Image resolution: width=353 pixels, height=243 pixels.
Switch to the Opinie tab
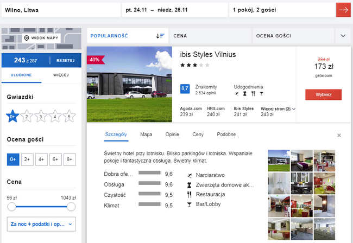[172, 134]
